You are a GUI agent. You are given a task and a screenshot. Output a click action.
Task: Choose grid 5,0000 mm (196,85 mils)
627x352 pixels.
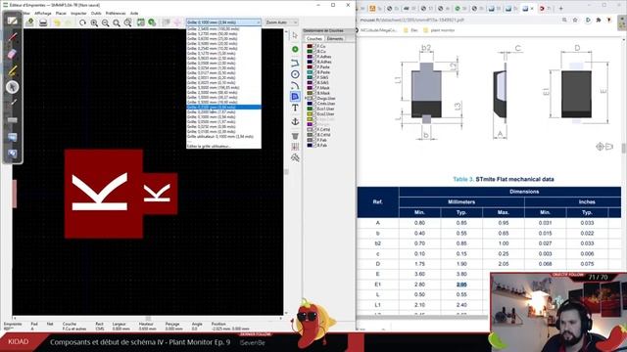tap(223, 87)
